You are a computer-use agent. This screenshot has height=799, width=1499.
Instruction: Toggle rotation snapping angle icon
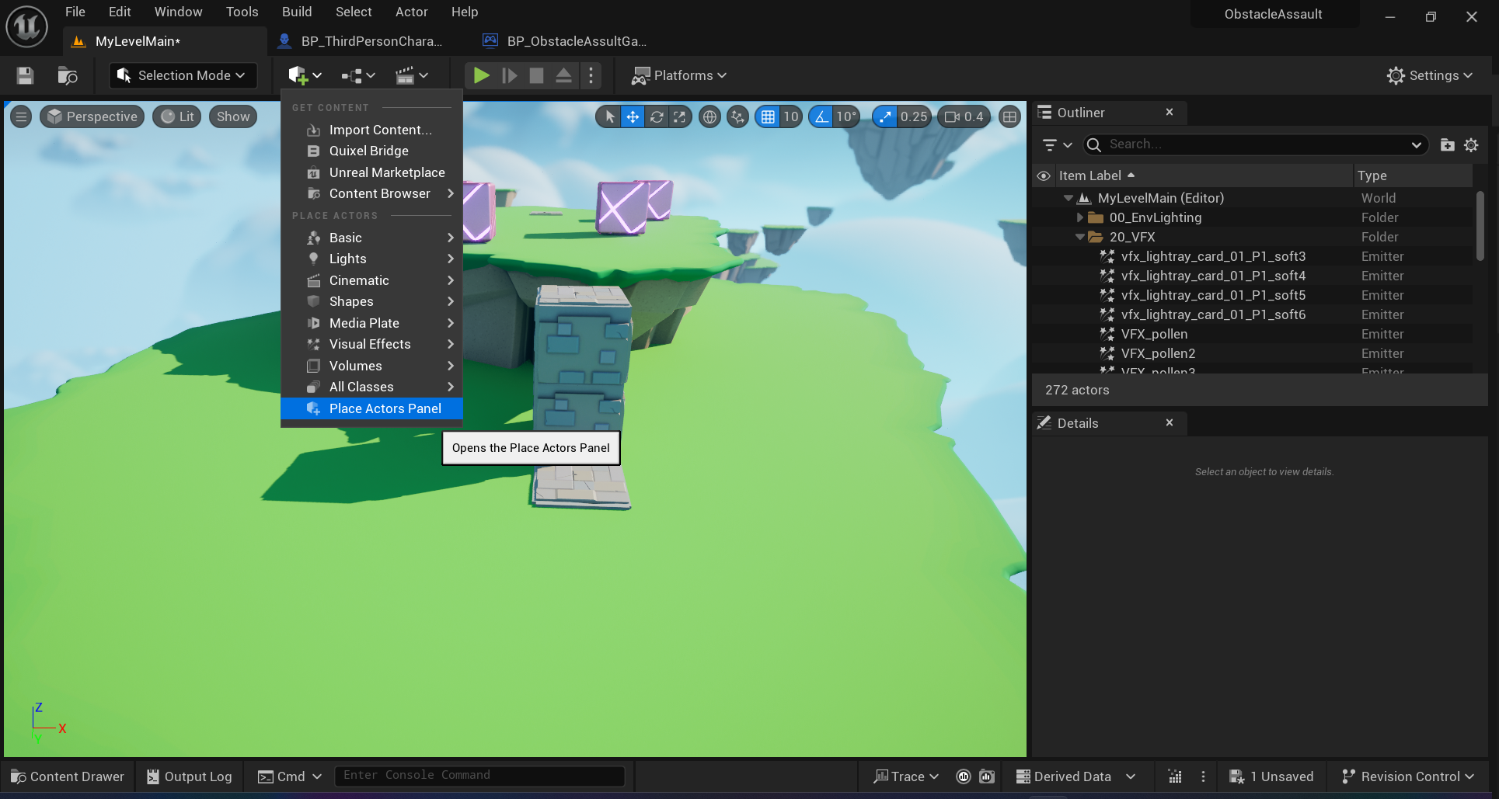pos(821,116)
